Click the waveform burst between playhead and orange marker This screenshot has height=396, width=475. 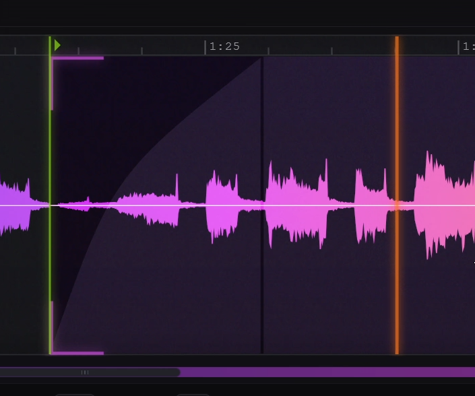point(296,202)
